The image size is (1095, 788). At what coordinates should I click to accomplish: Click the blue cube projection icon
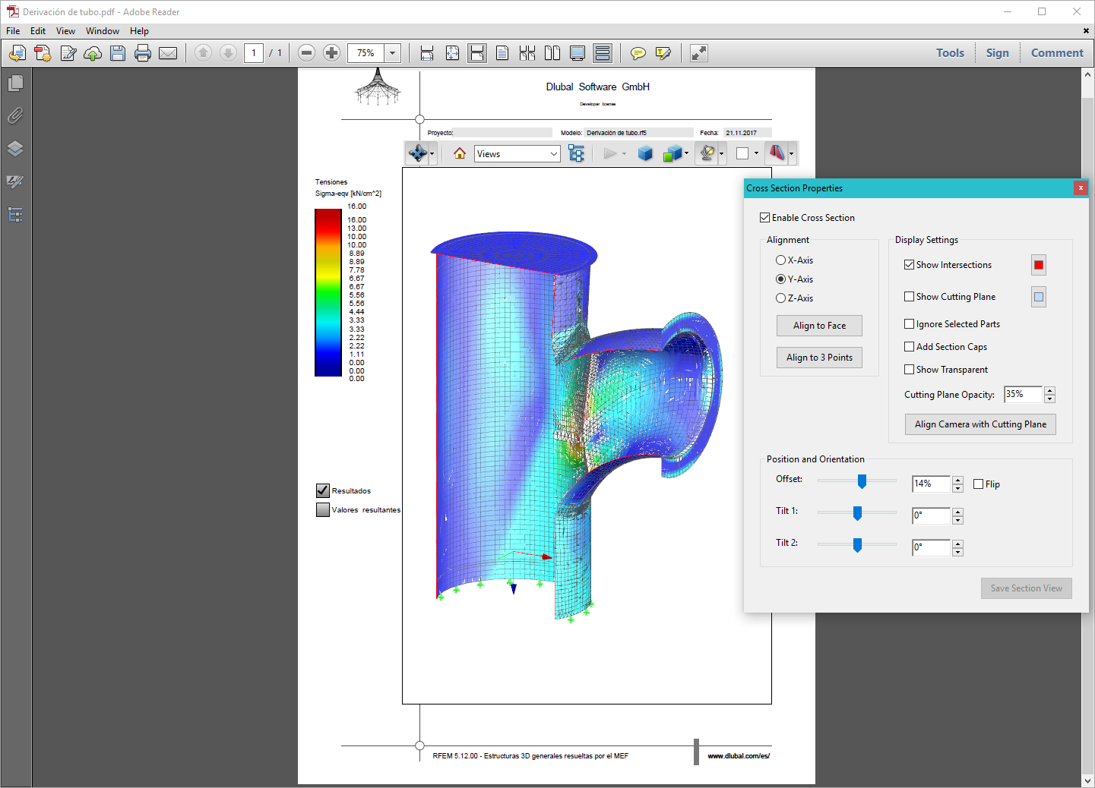click(645, 153)
